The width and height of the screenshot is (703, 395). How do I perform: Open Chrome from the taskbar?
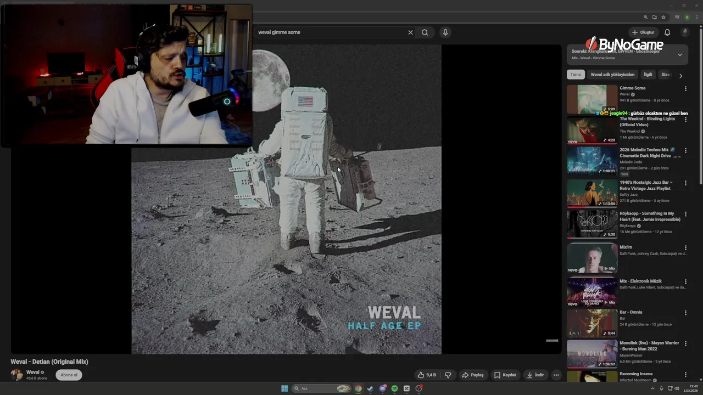pyautogui.click(x=358, y=388)
